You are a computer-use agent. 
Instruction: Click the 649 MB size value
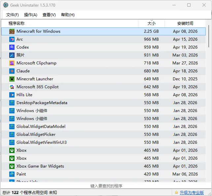pos(151,79)
